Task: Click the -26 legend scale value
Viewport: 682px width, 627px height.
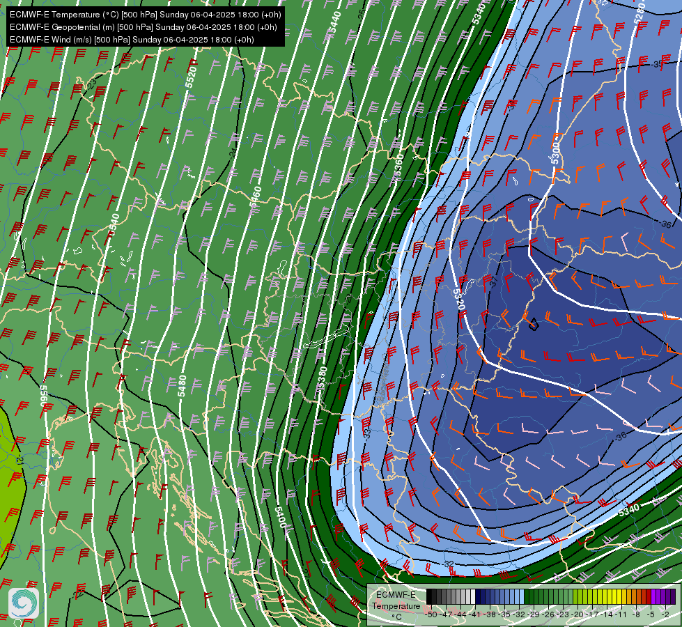Action: [x=548, y=615]
